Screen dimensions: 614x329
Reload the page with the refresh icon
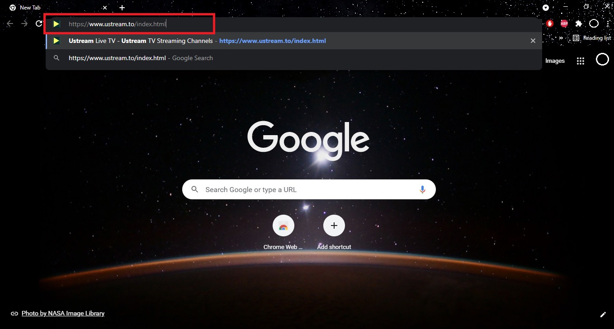pos(39,23)
